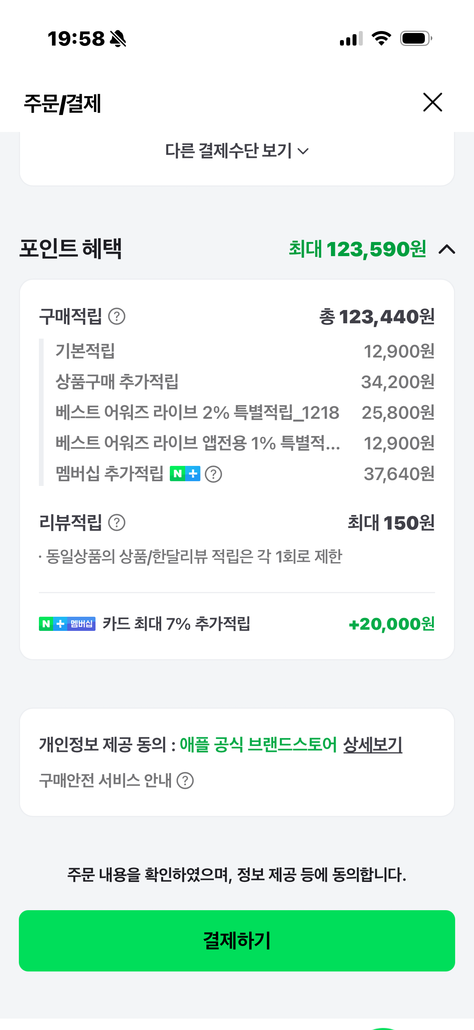The height and width of the screenshot is (1030, 474).
Task: Tap the N+ 멤버십 card badge
Action: click(67, 624)
